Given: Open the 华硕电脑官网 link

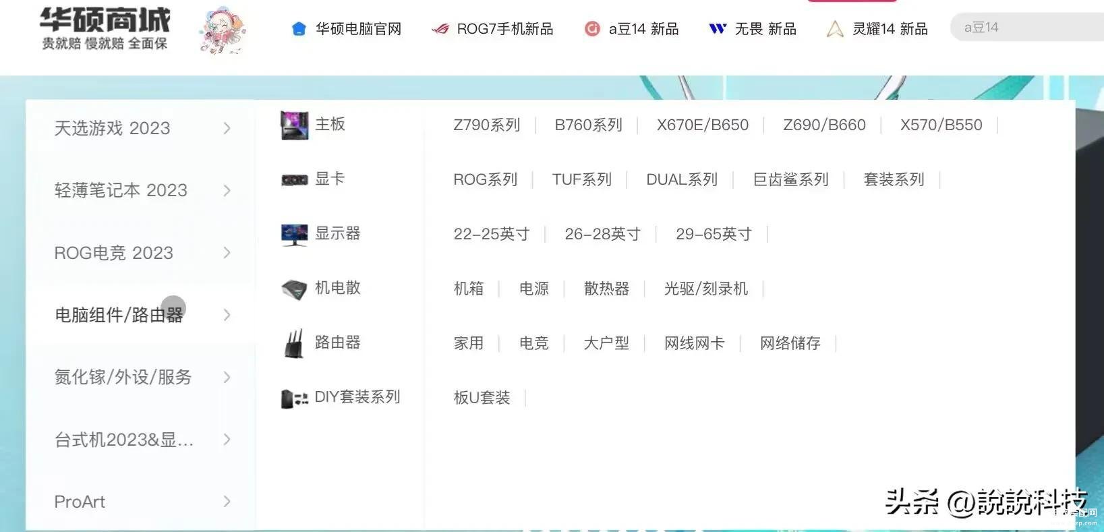Looking at the screenshot, I should pyautogui.click(x=359, y=29).
